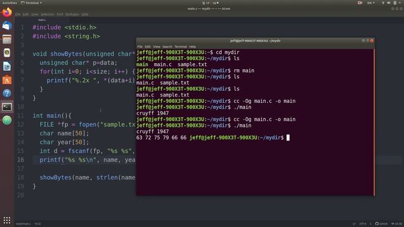
Task: Open the Help question-mark dock icon
Action: (x=7, y=93)
